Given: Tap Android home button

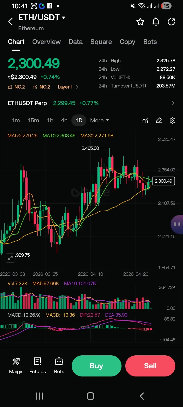Looking at the screenshot, I should click(x=90, y=396).
